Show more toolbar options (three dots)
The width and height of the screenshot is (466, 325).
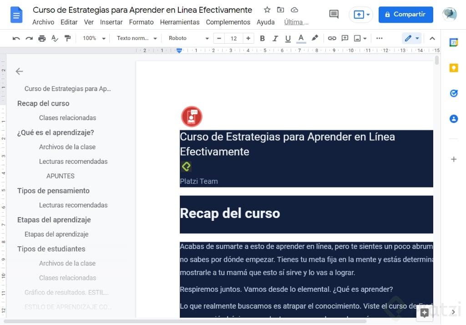(379, 38)
